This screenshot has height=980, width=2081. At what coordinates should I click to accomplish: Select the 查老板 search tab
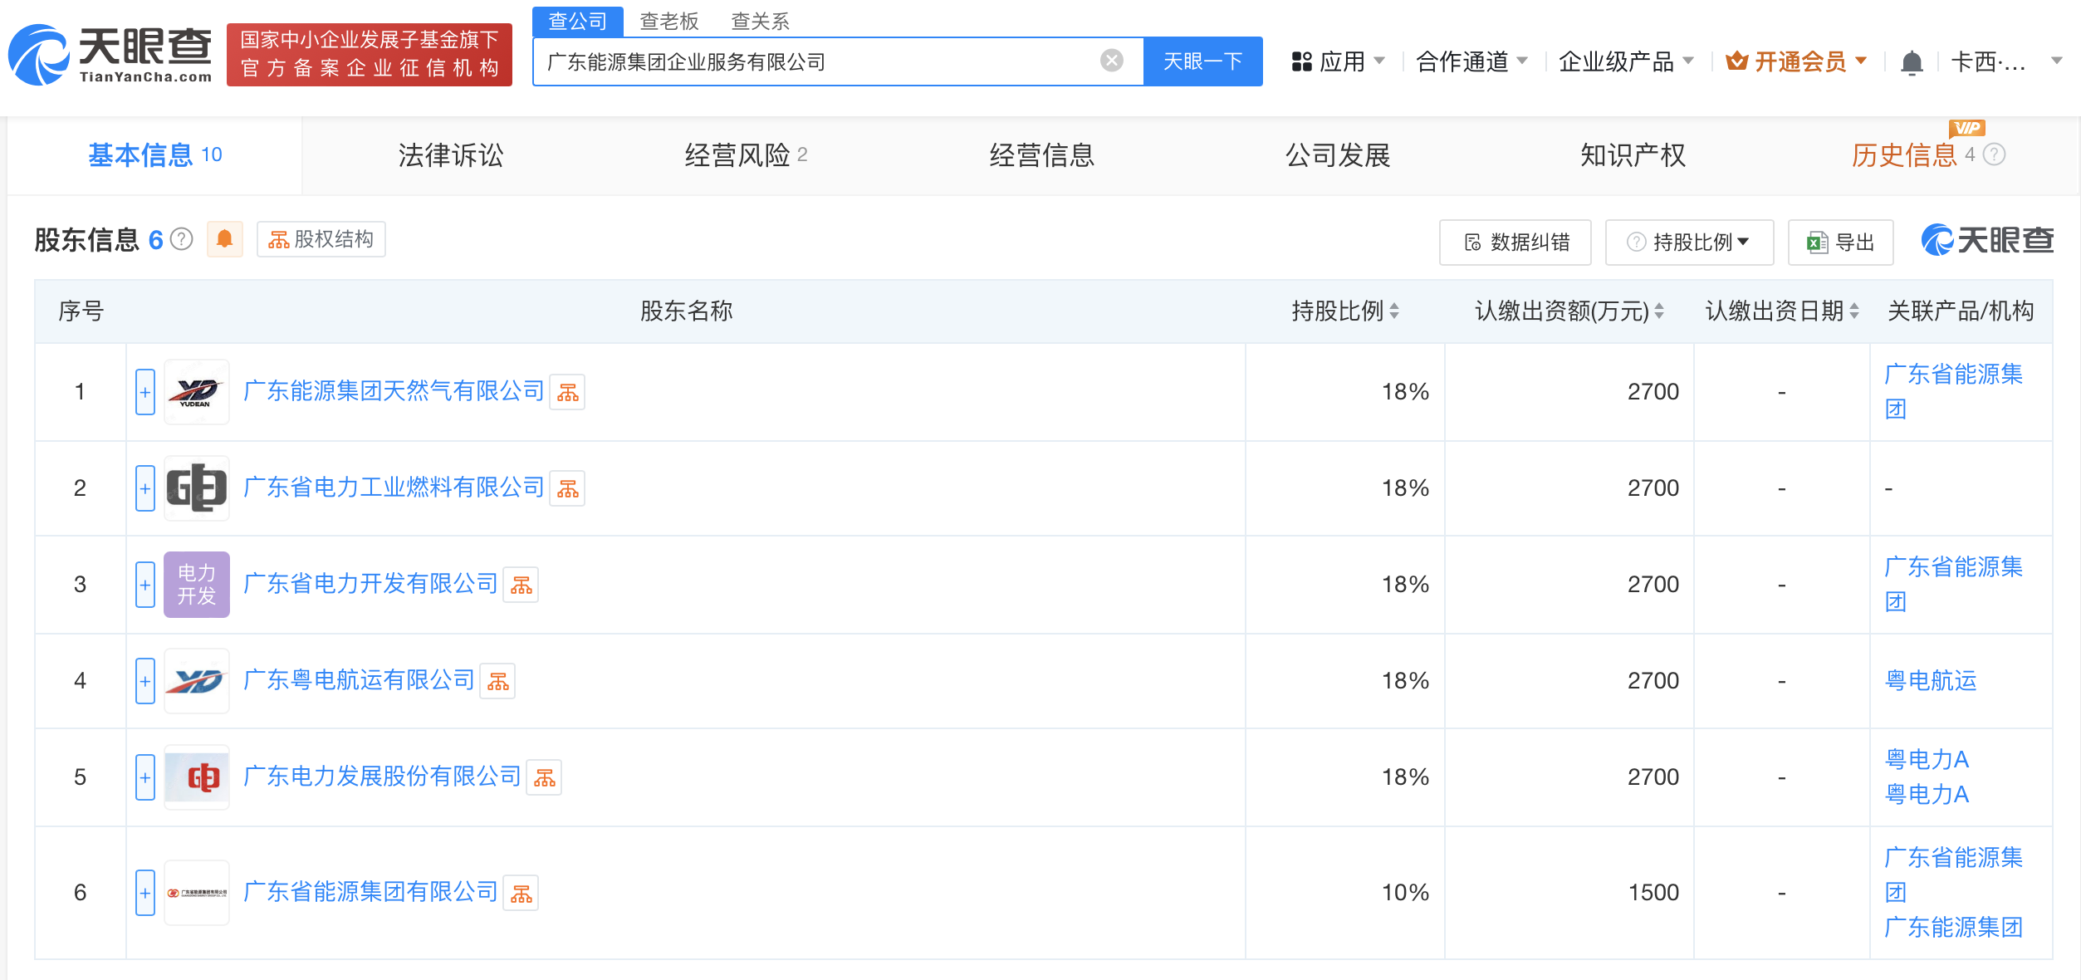tap(669, 21)
